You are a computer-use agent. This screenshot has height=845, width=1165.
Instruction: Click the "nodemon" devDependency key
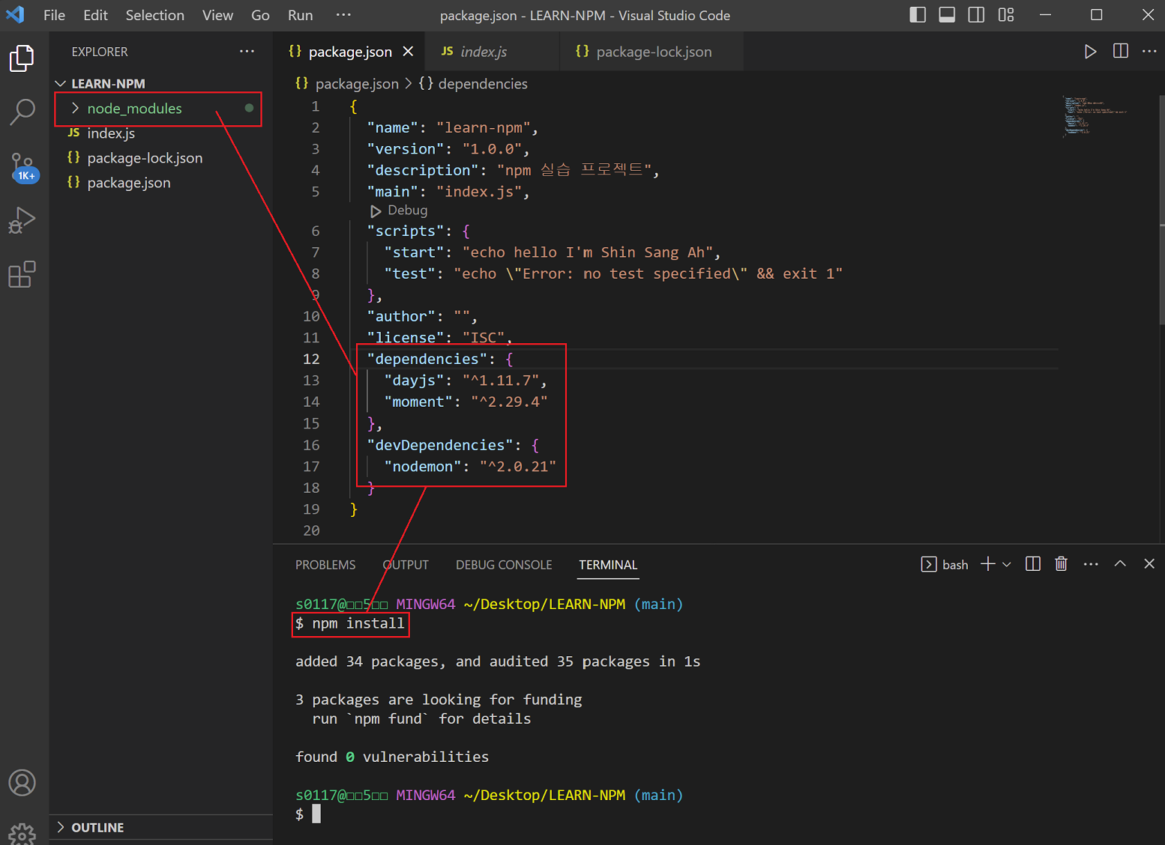coord(423,467)
